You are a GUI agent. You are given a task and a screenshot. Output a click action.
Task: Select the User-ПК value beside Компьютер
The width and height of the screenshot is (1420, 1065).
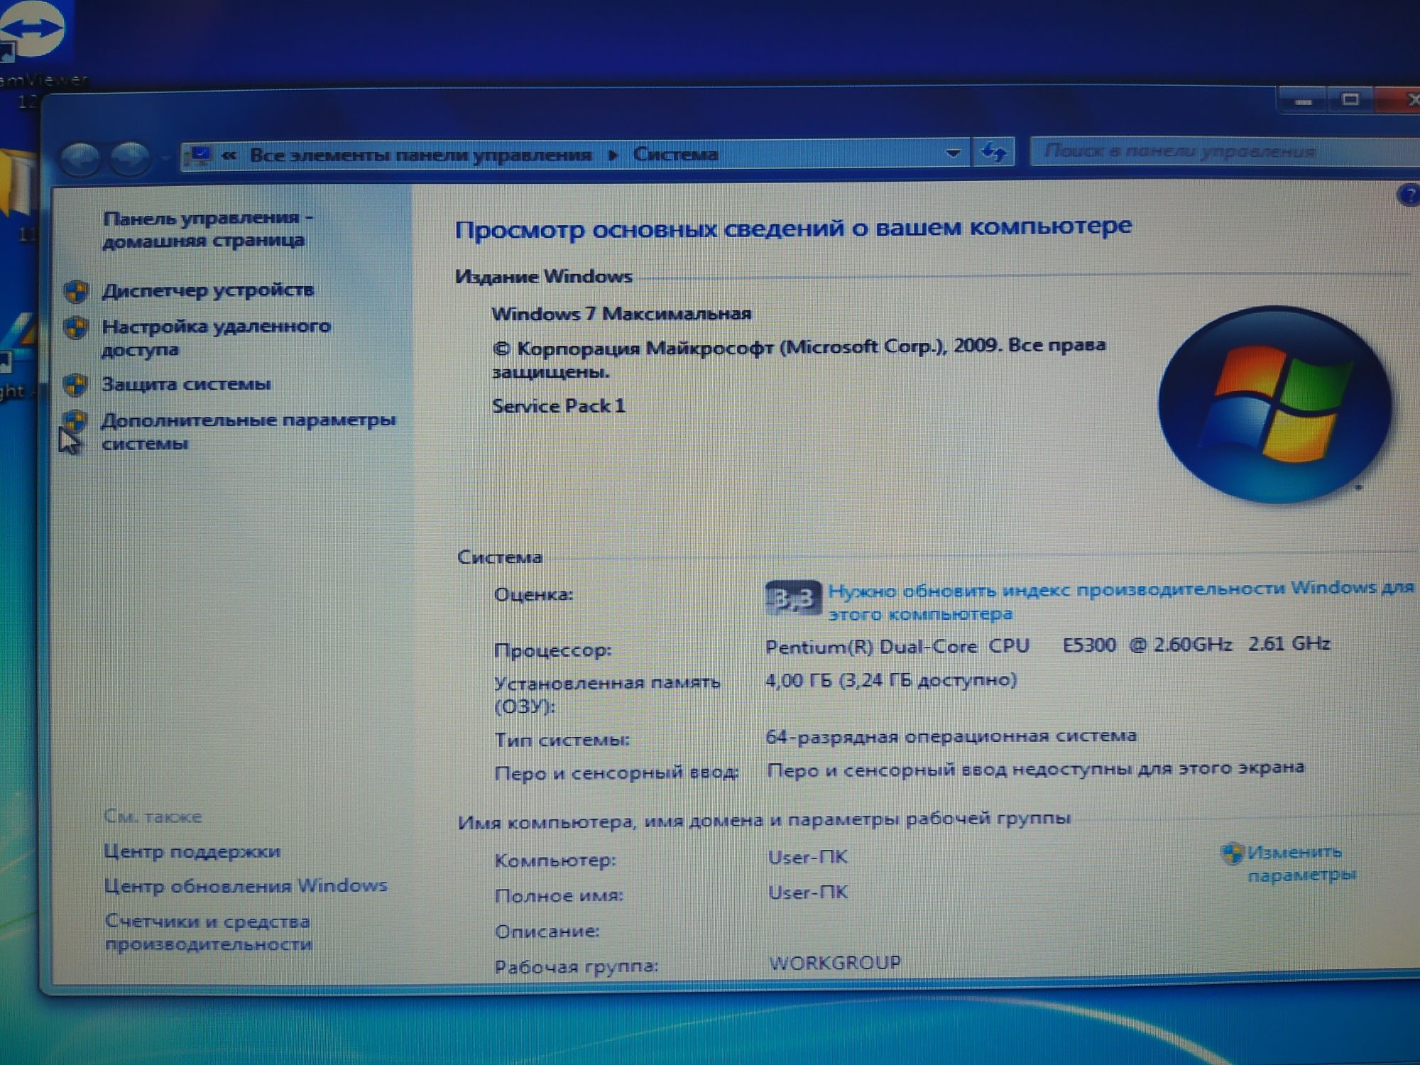click(808, 857)
